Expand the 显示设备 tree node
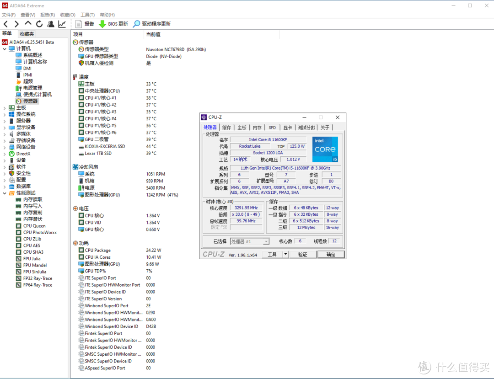494x379 pixels. tap(5, 128)
